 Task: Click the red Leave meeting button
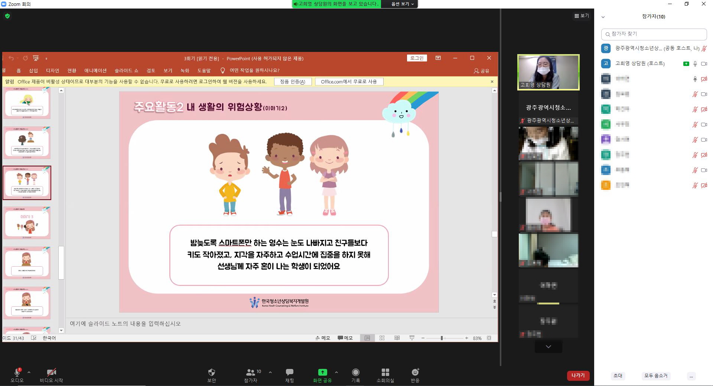click(578, 376)
